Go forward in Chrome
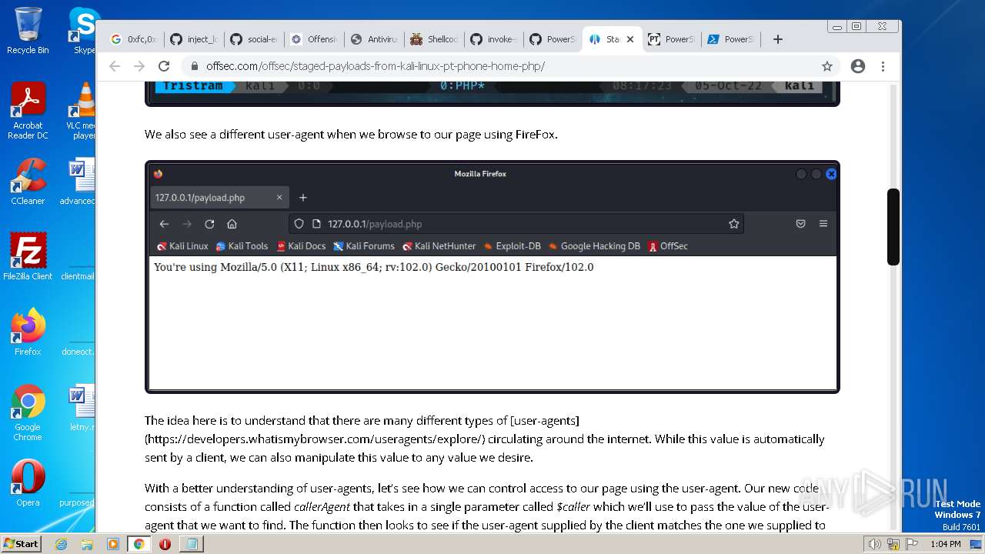This screenshot has height=554, width=985. (139, 66)
